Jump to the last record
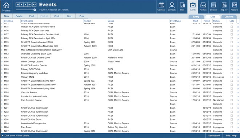This screenshot has height=138, width=240. pyautogui.click(x=29, y=5)
